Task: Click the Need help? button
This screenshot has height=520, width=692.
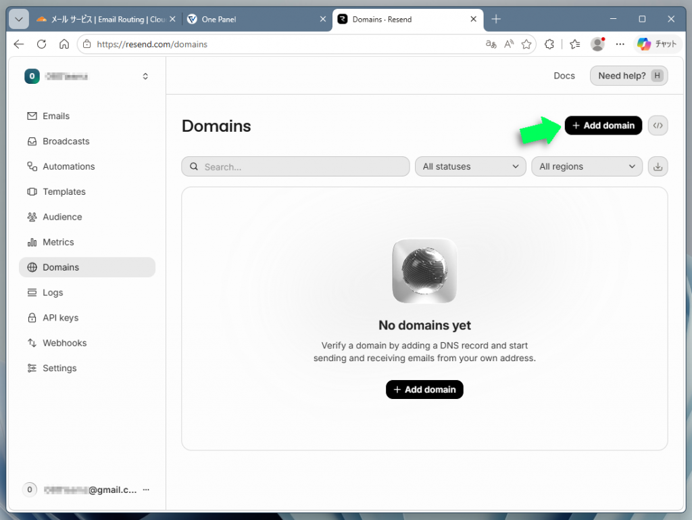Action: 628,76
